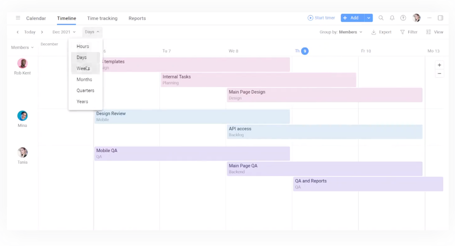Open the View settings

435,32
